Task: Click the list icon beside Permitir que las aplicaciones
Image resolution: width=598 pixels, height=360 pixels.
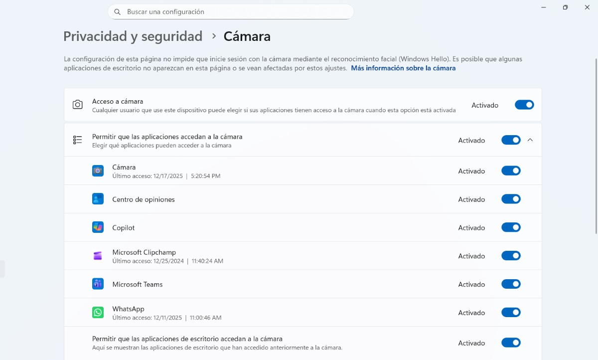Action: pos(78,140)
